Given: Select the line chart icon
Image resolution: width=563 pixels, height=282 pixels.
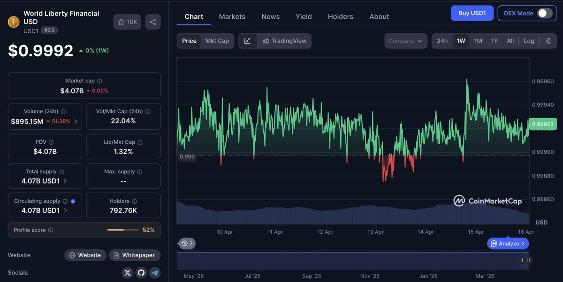Looking at the screenshot, I should tap(247, 41).
